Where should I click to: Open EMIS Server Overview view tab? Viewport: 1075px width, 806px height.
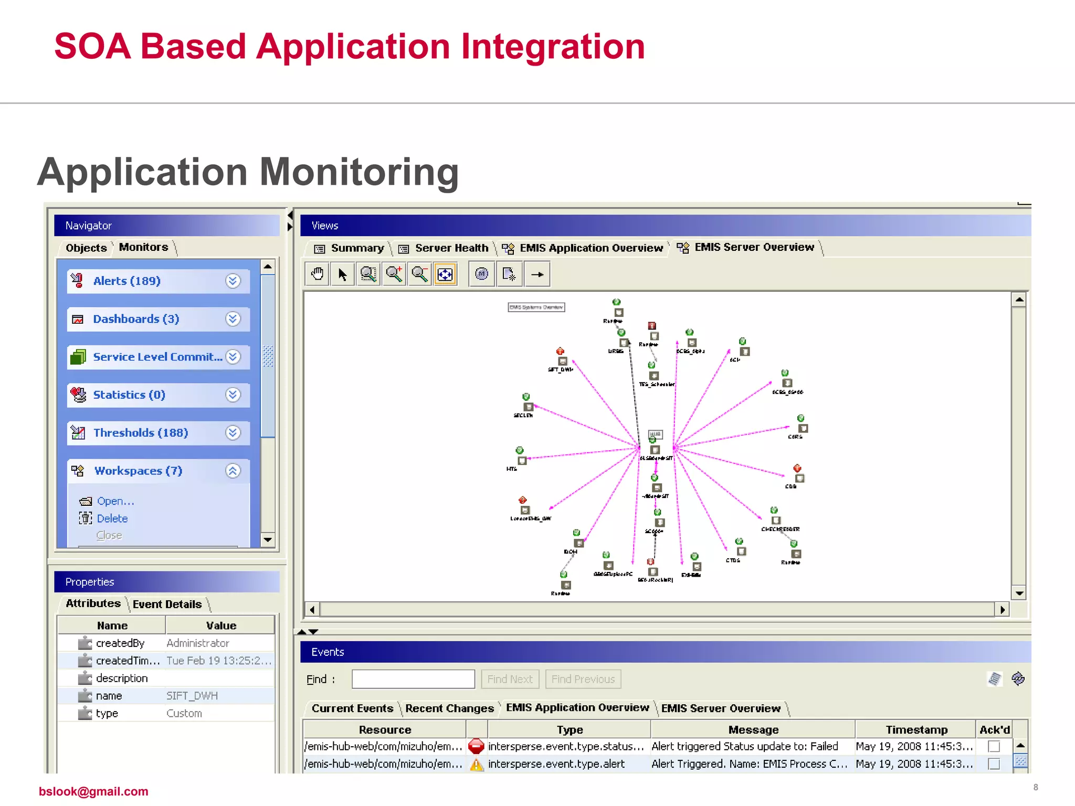745,247
